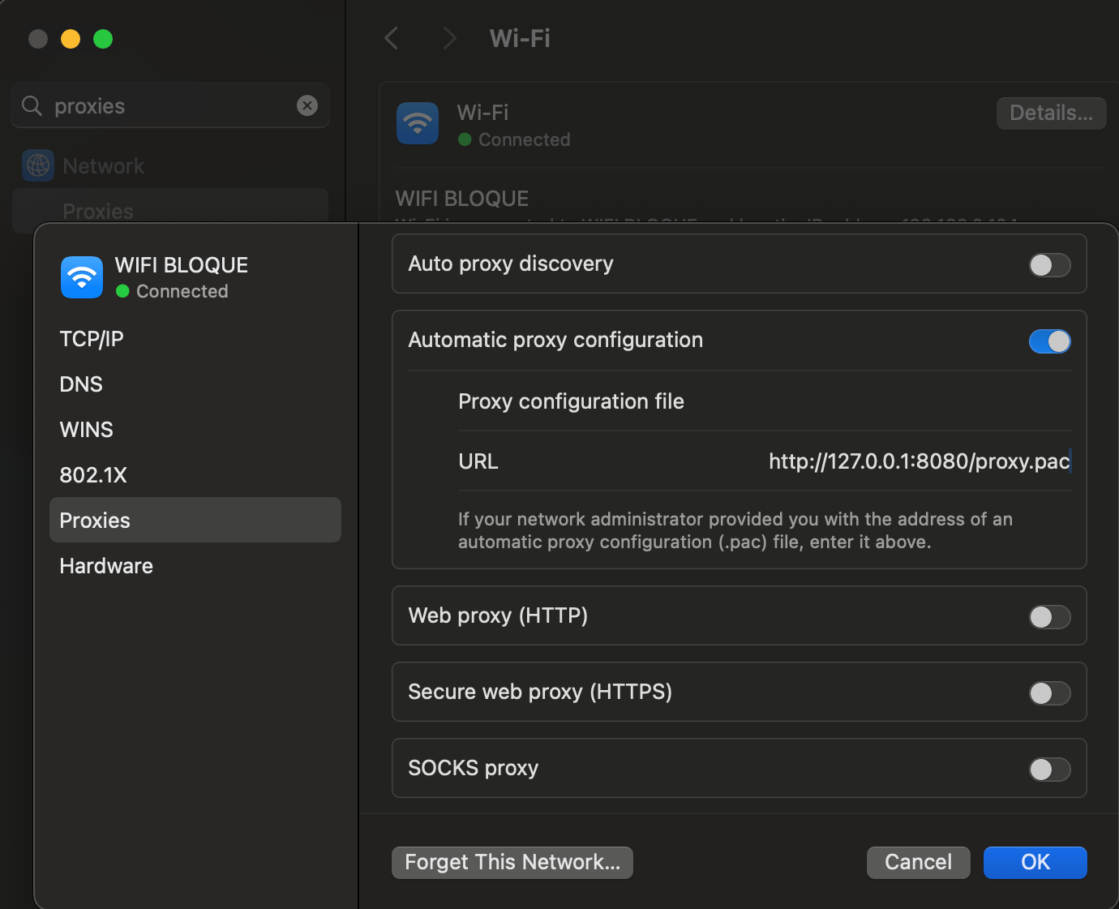Enable Auto proxy discovery
Viewport: 1119px width, 909px height.
click(x=1049, y=265)
